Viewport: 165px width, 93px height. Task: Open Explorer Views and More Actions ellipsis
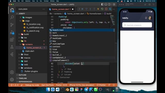point(44,9)
